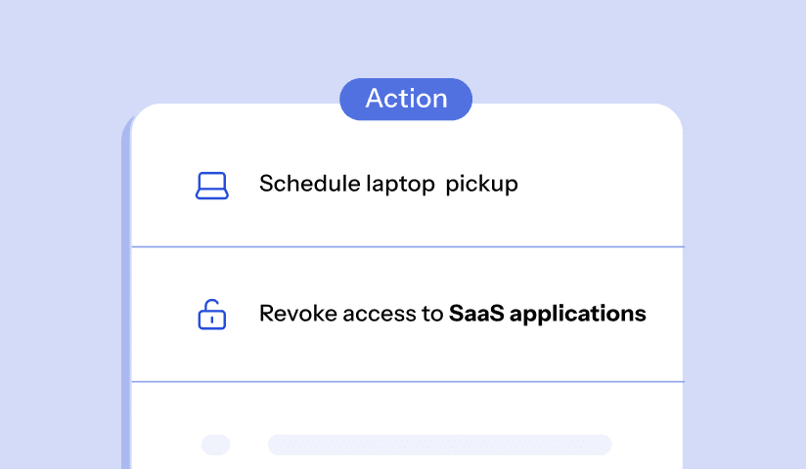Click the word pickup

(x=481, y=185)
